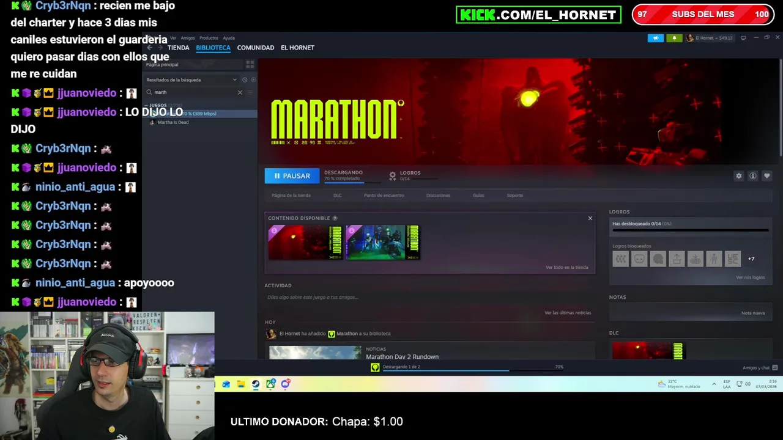This screenshot has width=783, height=440.
Task: Open red Marathon DLC thumbnail
Action: click(305, 243)
